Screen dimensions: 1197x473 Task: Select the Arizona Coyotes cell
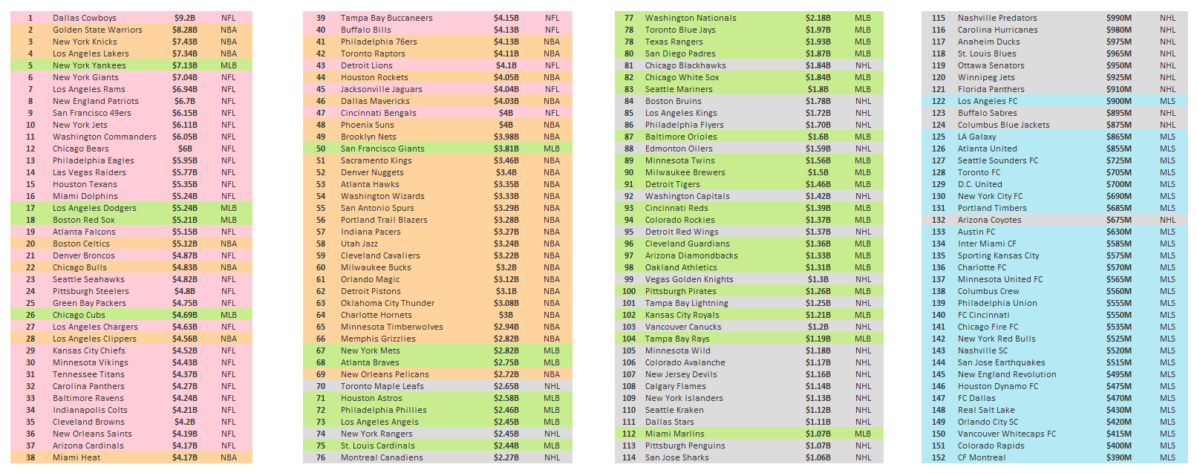(990, 220)
